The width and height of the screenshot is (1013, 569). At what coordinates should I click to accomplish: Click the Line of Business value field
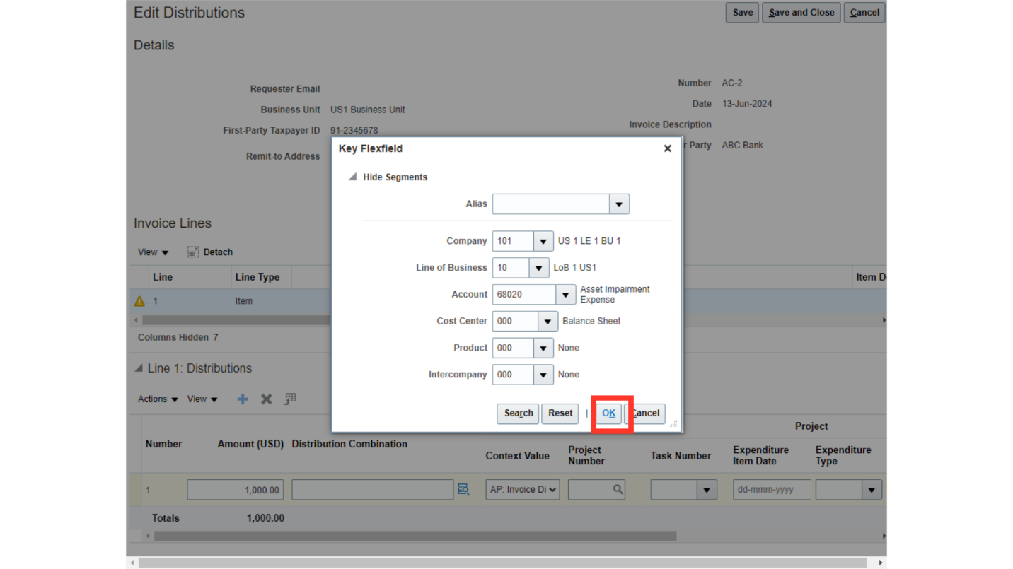(511, 268)
